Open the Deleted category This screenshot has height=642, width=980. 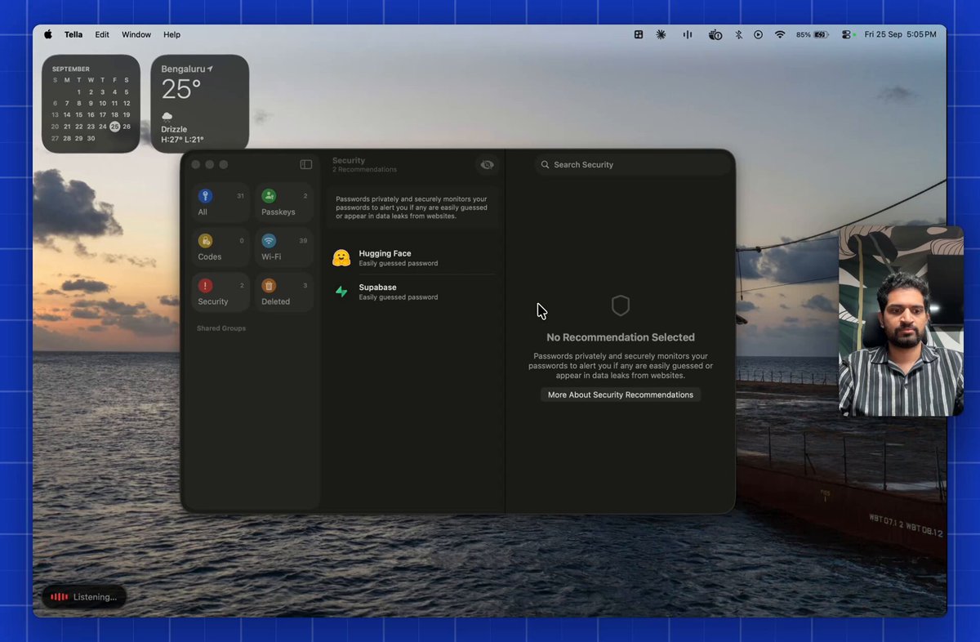[x=284, y=292]
